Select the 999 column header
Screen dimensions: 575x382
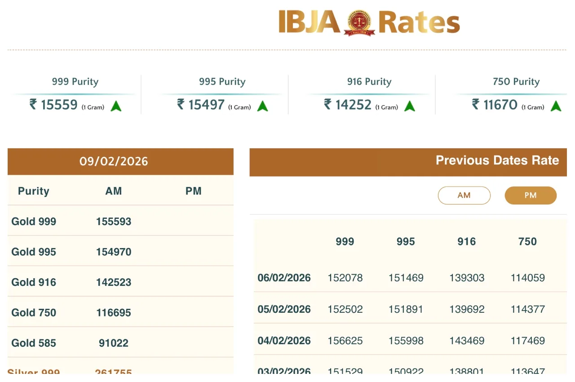click(x=345, y=241)
